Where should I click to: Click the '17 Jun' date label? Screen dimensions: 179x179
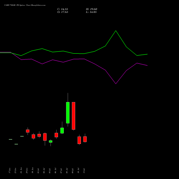click(x=10, y=170)
